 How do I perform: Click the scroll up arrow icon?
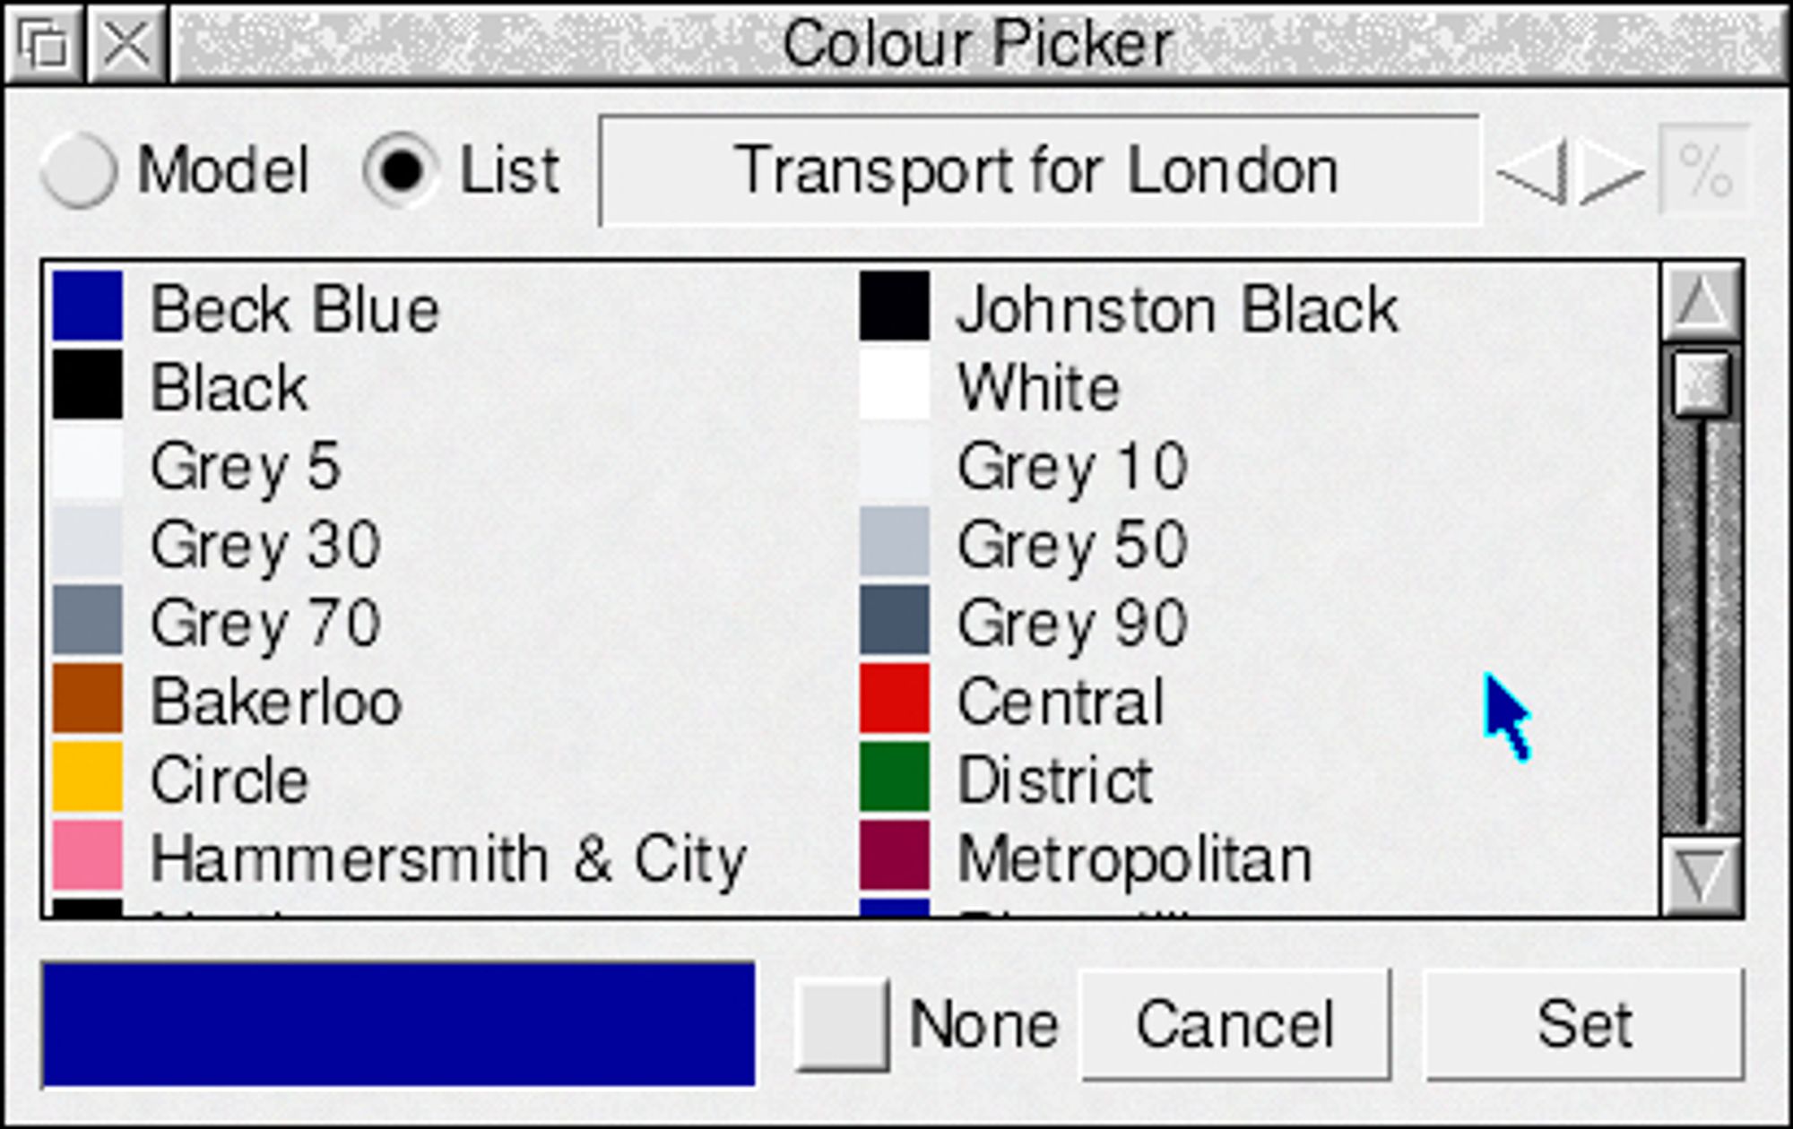pos(1703,297)
